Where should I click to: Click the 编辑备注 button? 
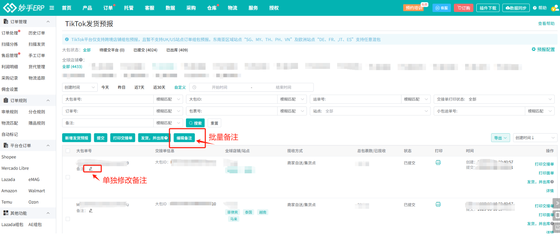[x=184, y=138]
